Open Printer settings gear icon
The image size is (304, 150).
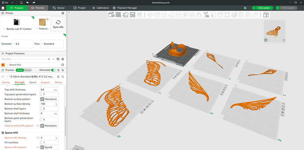[63, 13]
